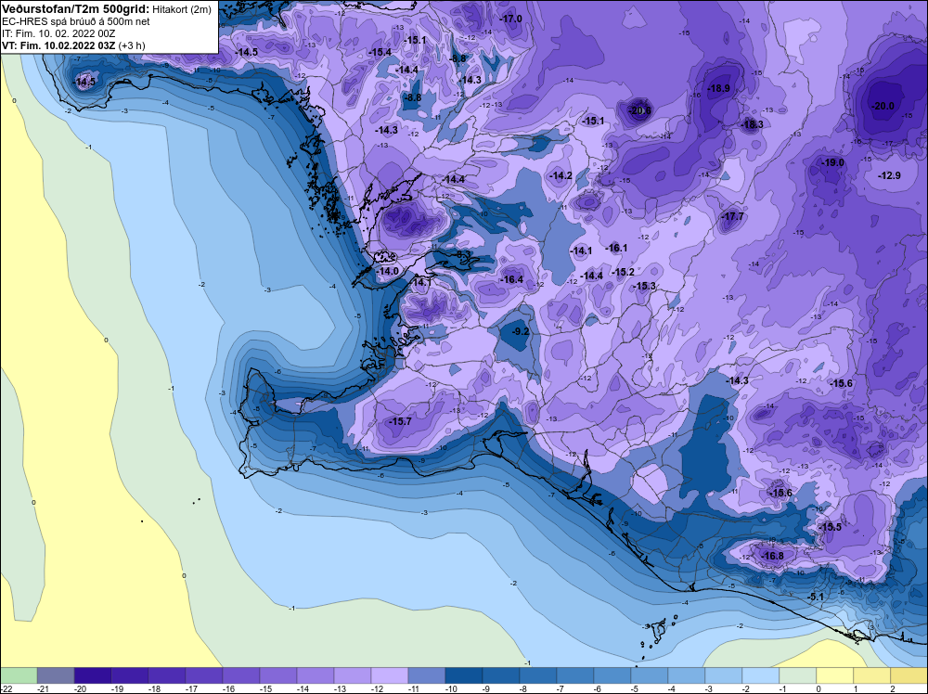Click the -16.8 temperature label
928x694 pixels.
[773, 556]
